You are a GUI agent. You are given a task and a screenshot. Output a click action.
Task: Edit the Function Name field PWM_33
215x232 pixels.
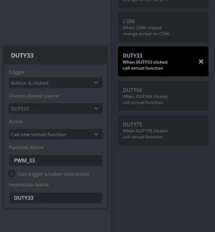[56, 161]
